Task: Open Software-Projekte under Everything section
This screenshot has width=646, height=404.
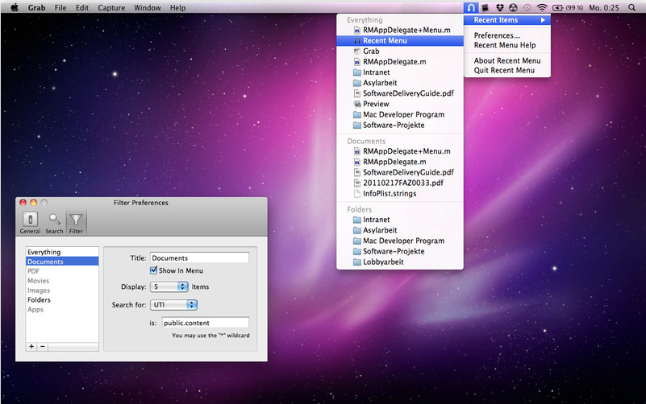Action: 400,125
